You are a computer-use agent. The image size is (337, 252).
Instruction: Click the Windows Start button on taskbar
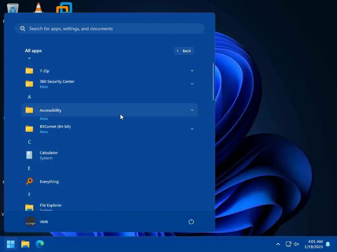[11, 244]
